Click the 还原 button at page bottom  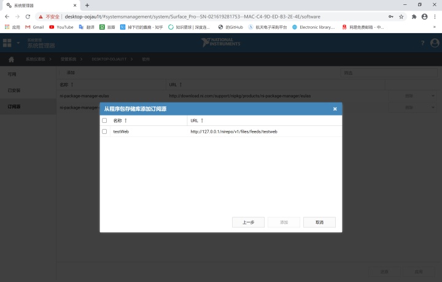[x=384, y=272]
